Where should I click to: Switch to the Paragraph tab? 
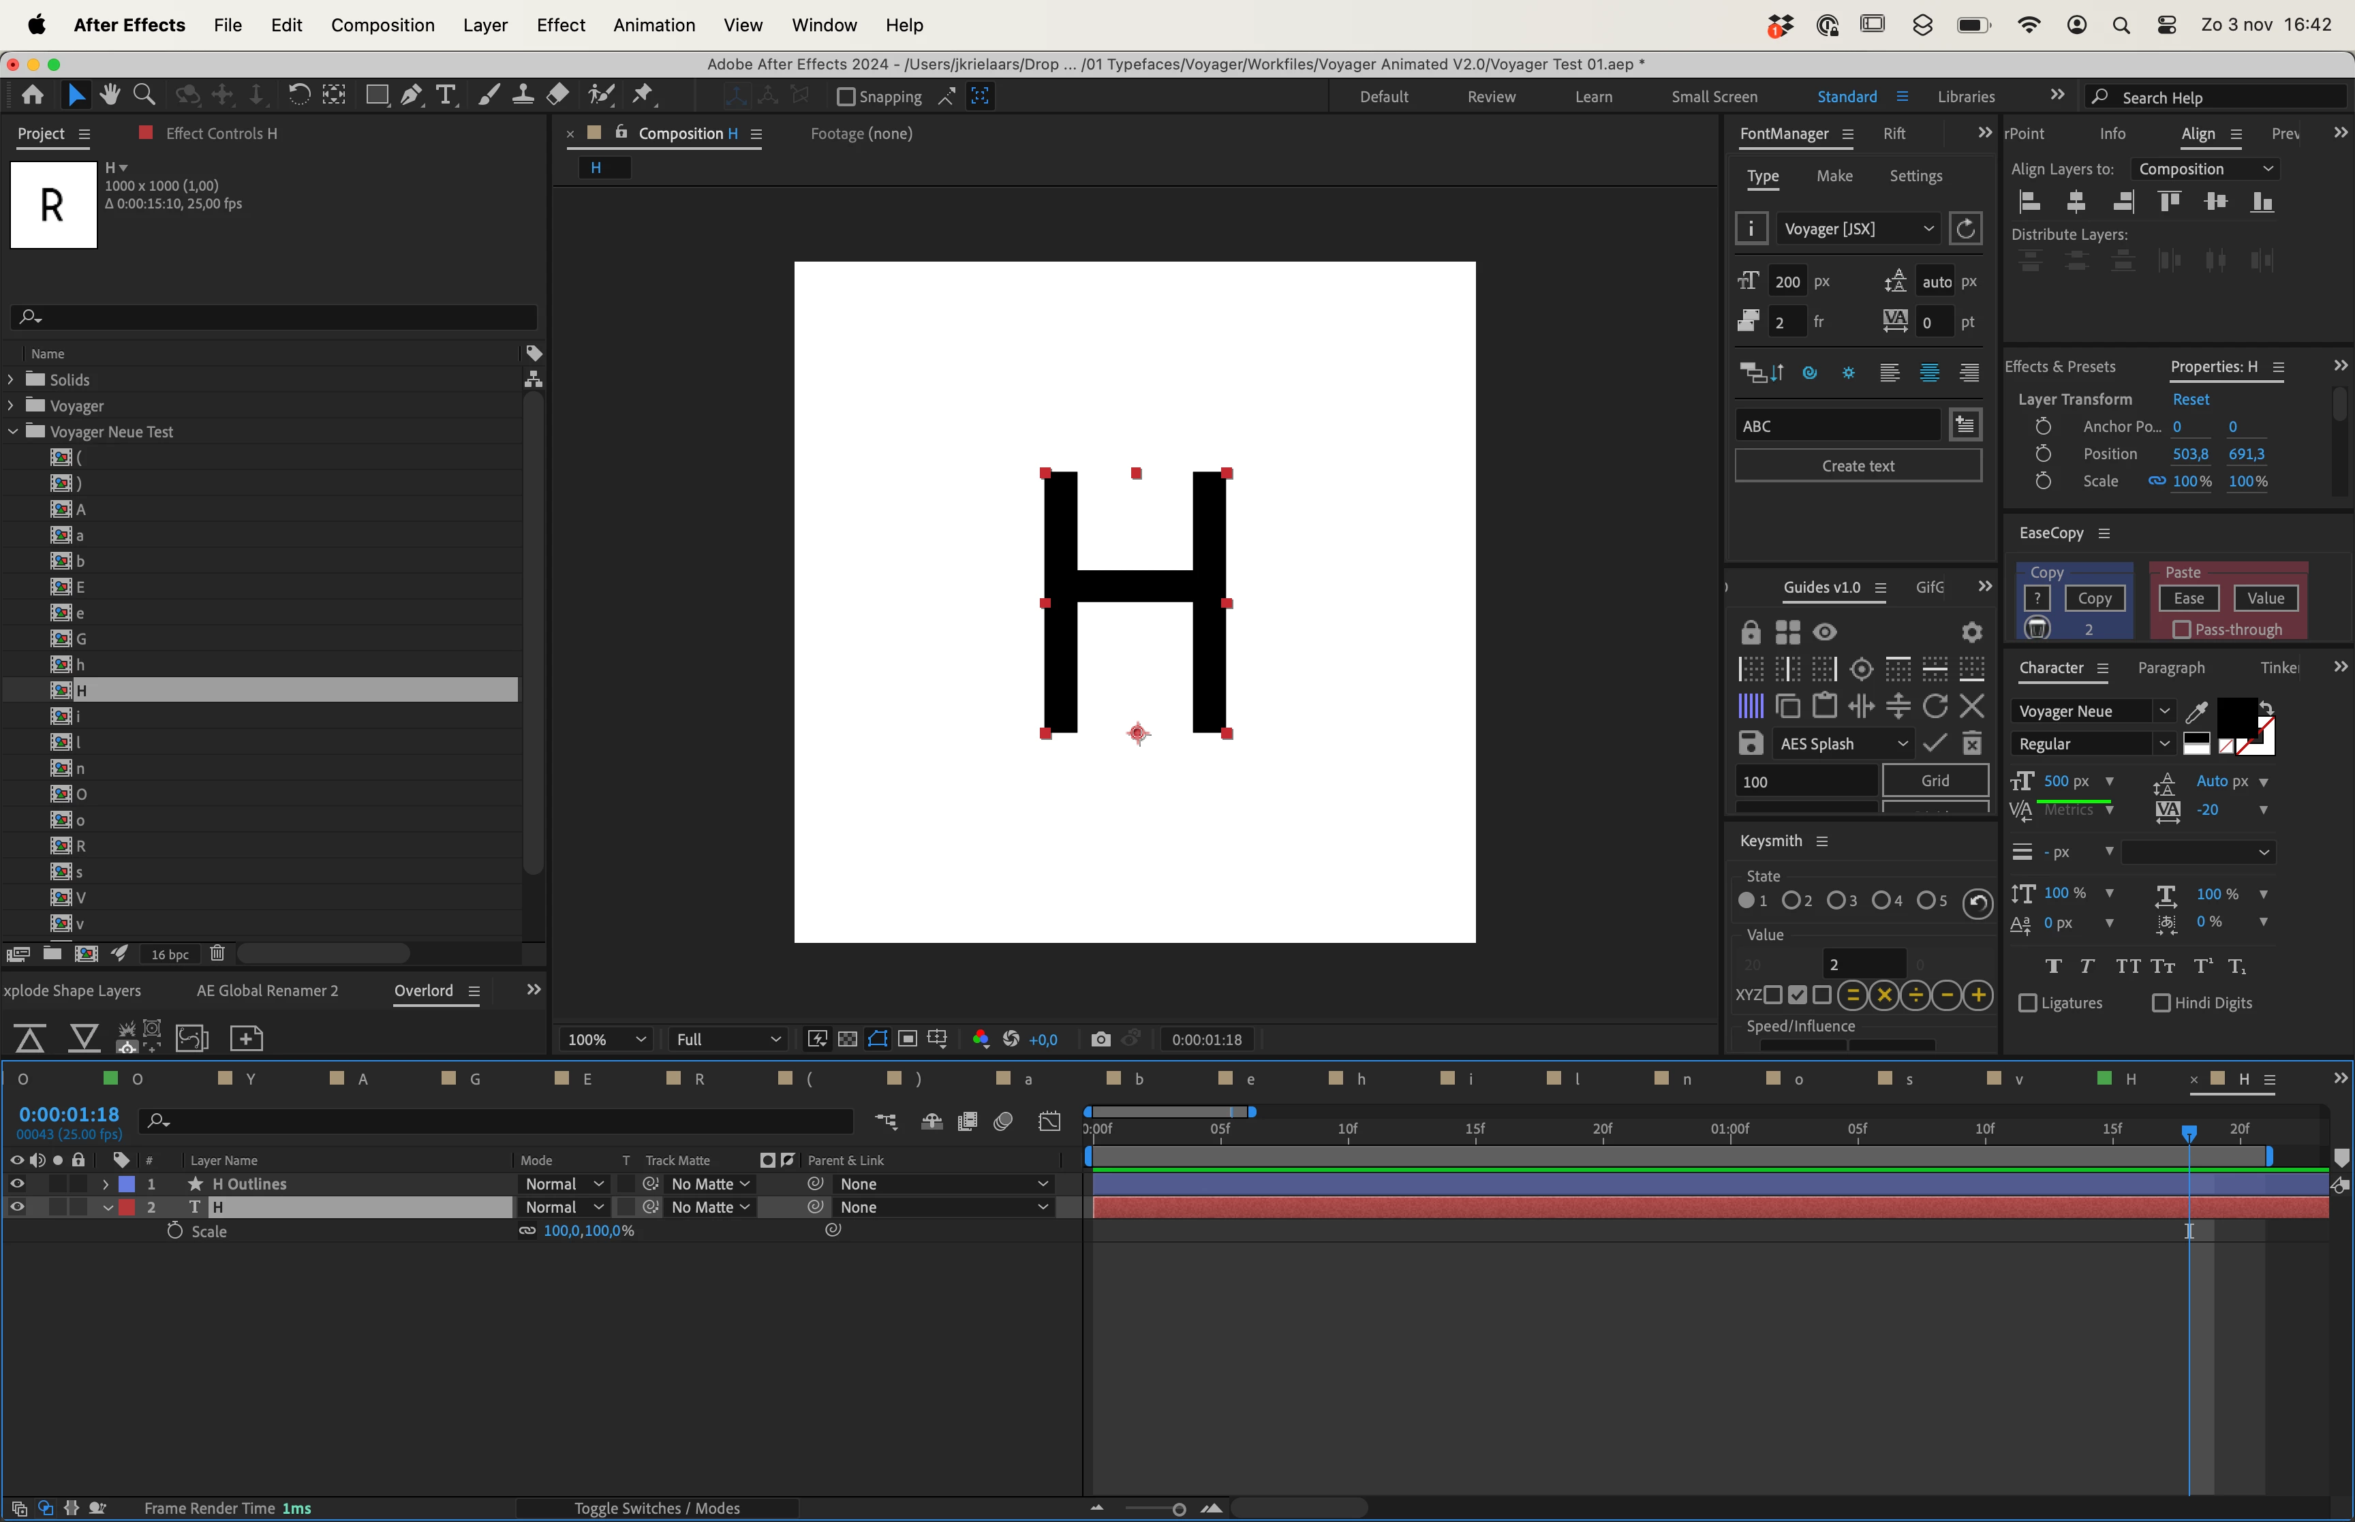pos(2170,668)
